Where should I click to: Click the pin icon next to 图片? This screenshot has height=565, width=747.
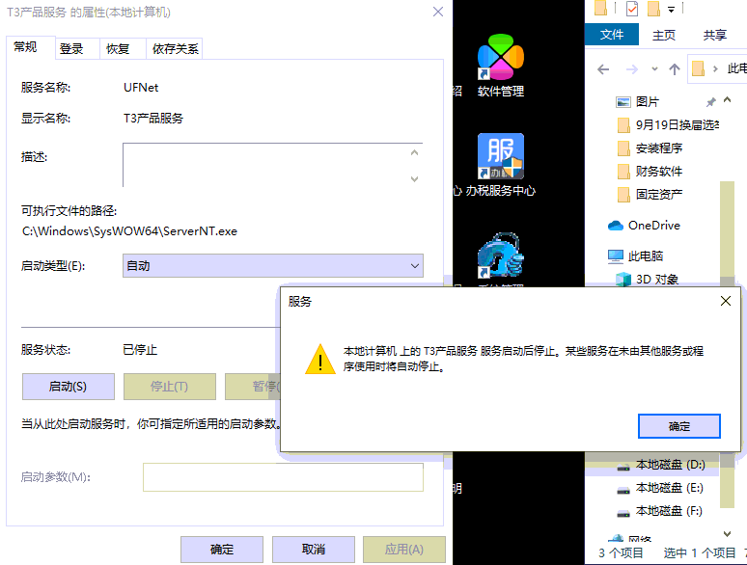(710, 102)
